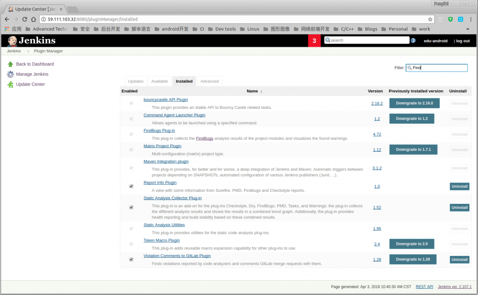Click the blue square extension icon

(461, 19)
